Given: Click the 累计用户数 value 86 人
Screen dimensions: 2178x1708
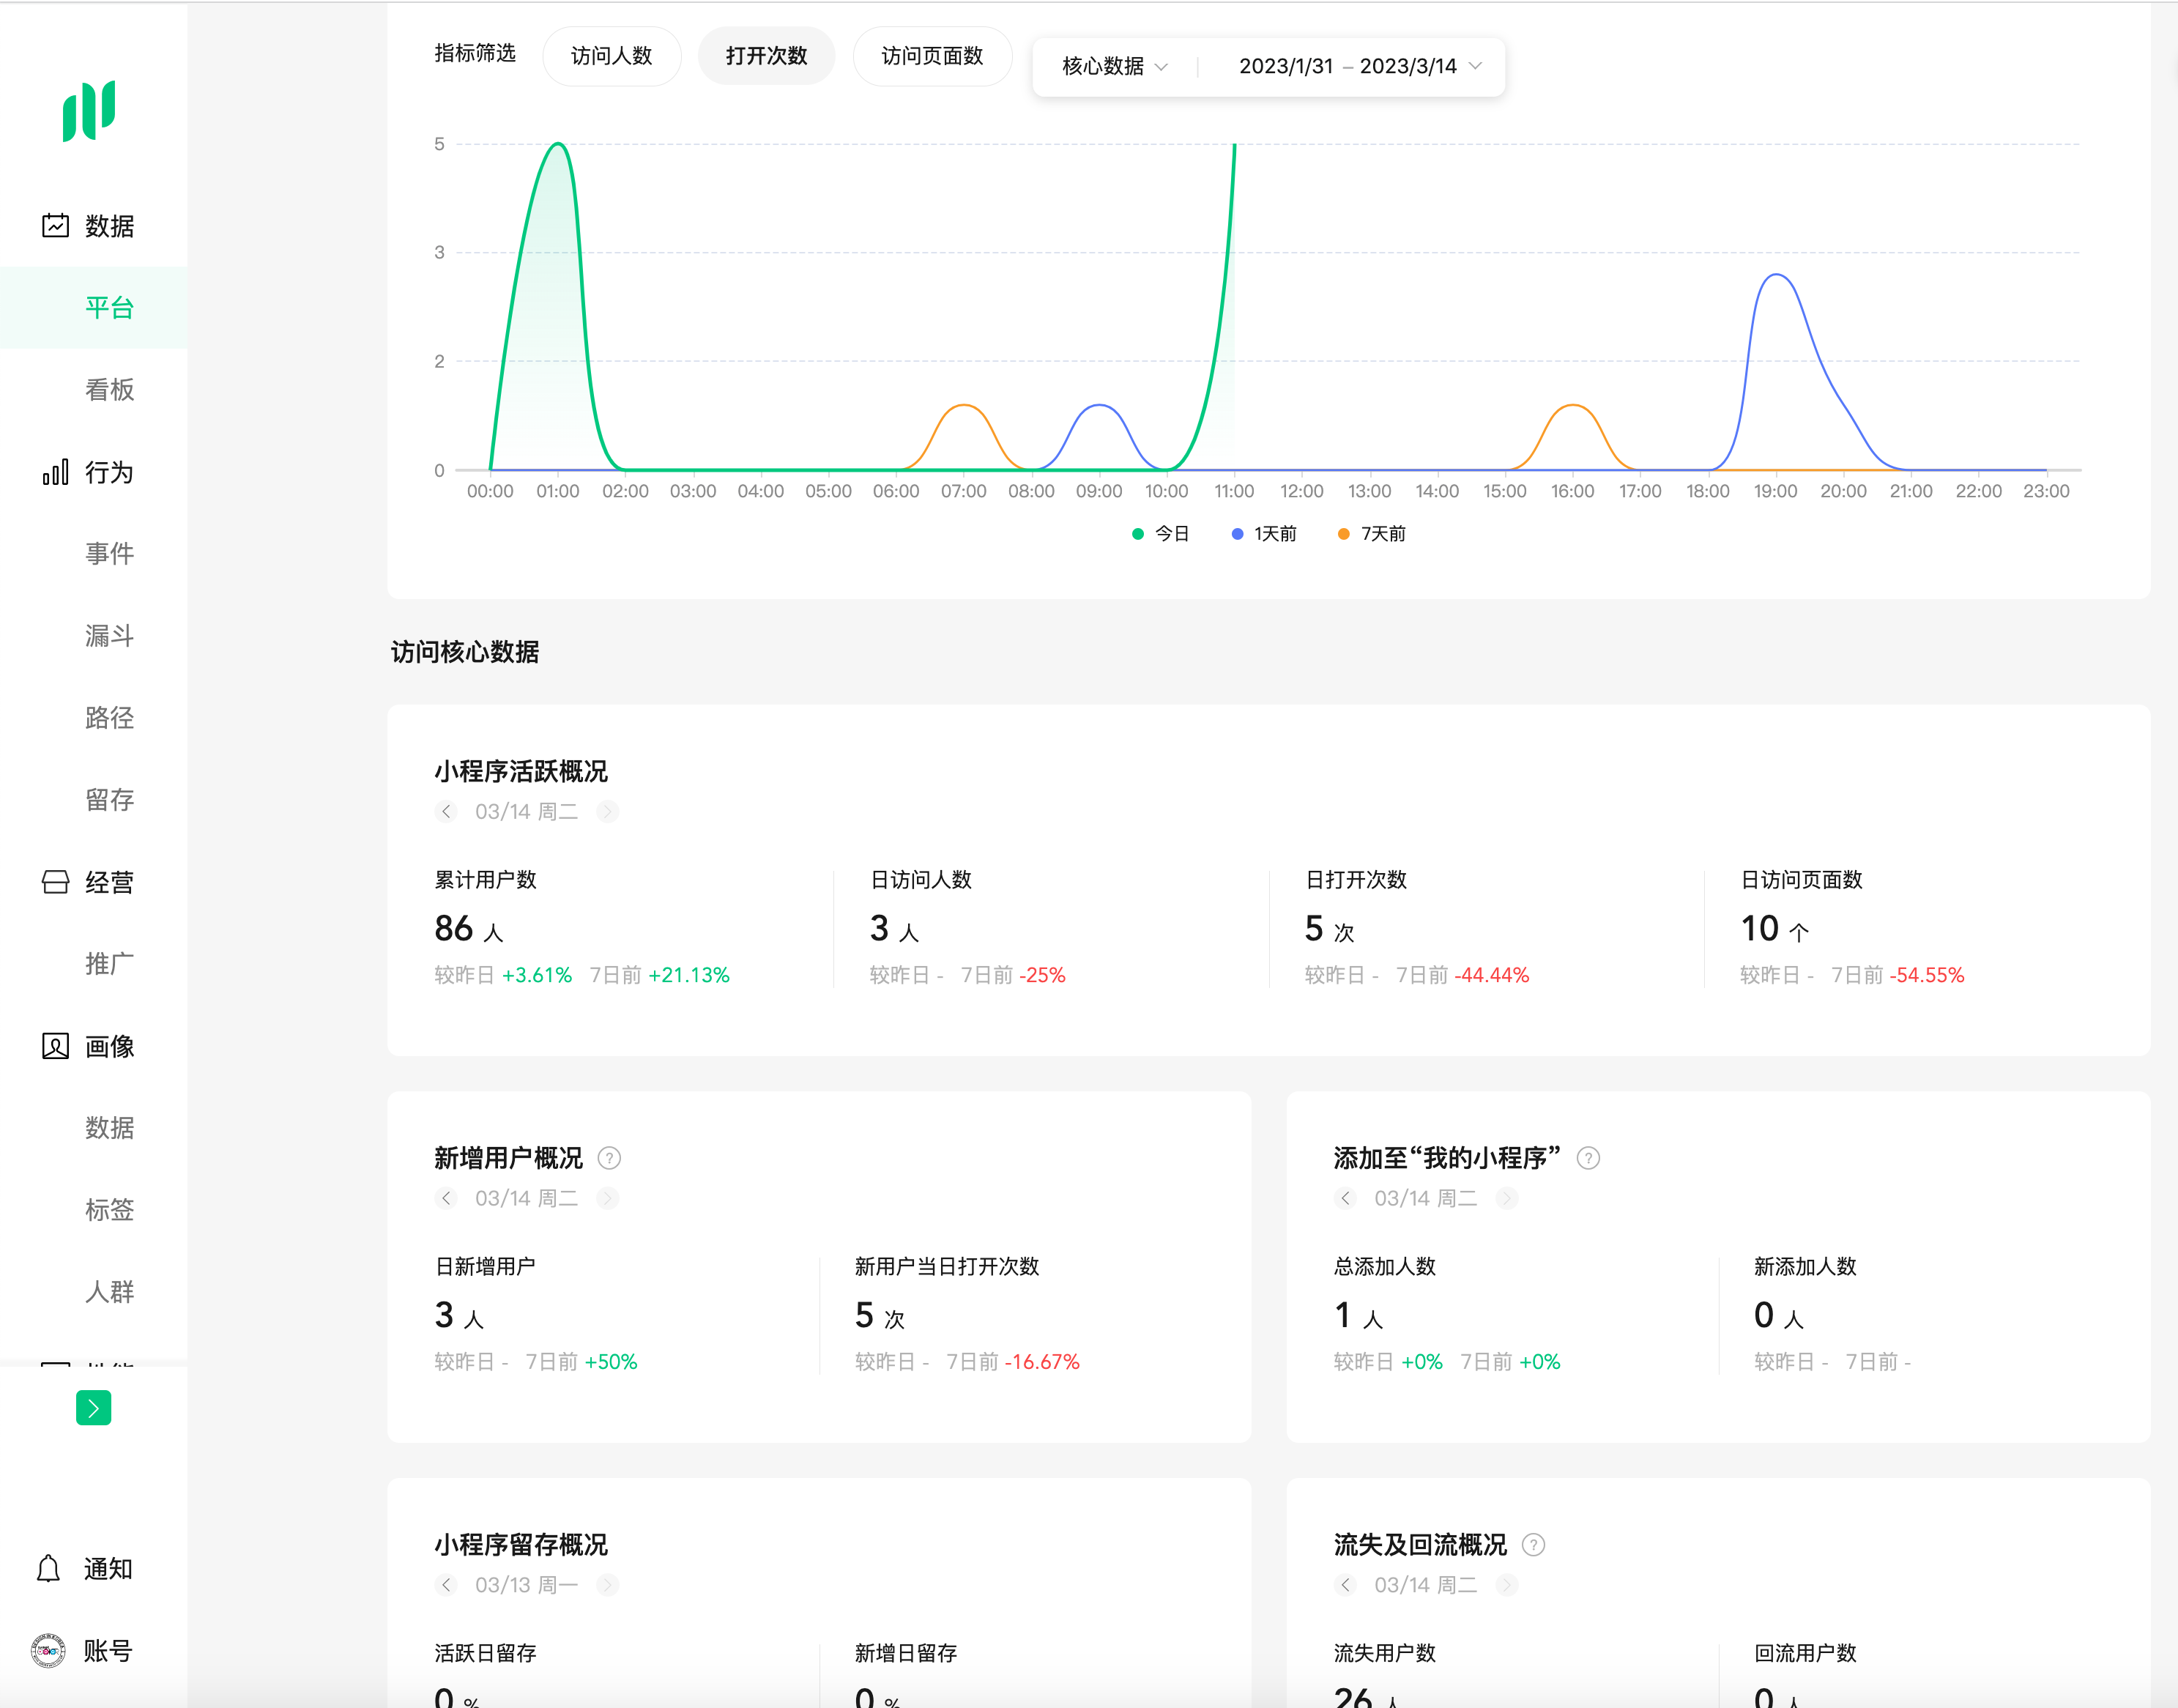Looking at the screenshot, I should [x=469, y=929].
